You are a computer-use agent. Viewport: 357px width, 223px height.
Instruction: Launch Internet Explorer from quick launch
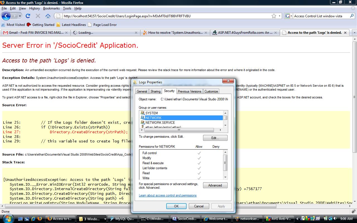pos(33,219)
